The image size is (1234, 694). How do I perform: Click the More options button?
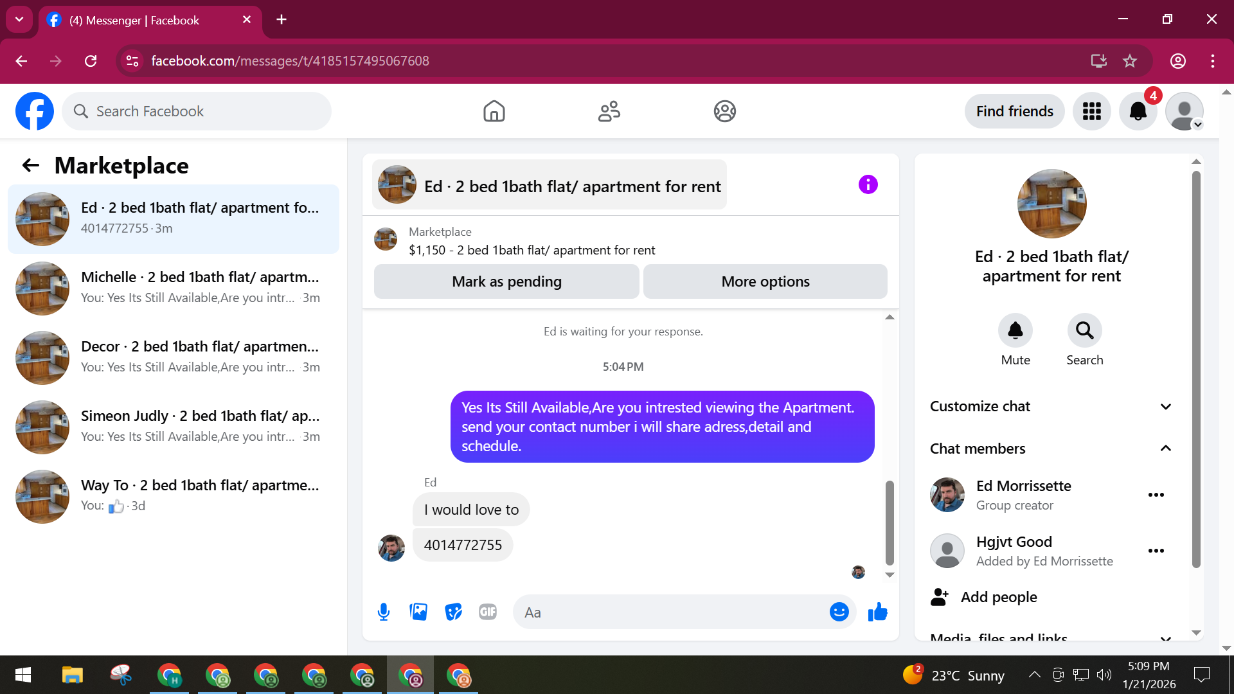coord(765,281)
